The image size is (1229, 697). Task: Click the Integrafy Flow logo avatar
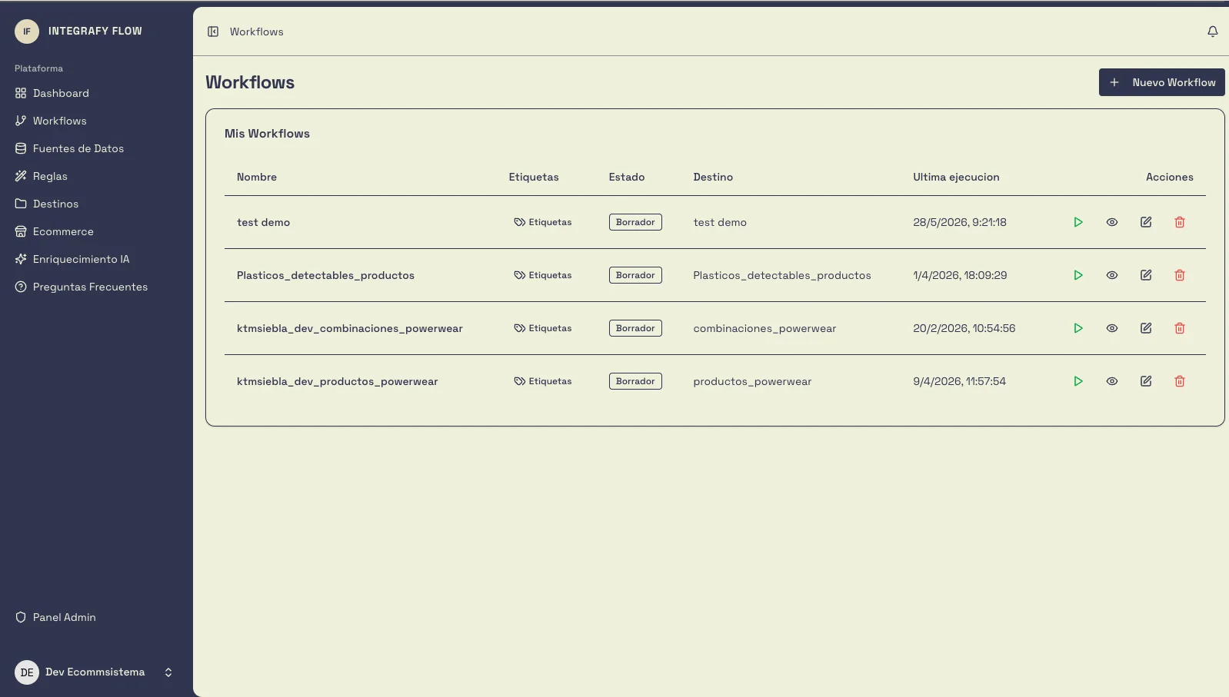[27, 32]
